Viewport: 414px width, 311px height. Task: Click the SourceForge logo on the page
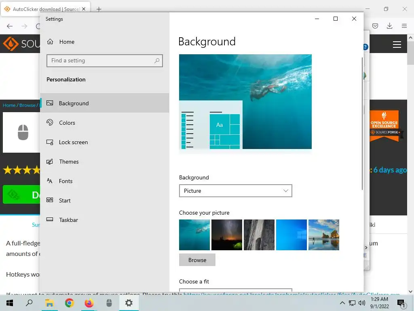[21, 44]
